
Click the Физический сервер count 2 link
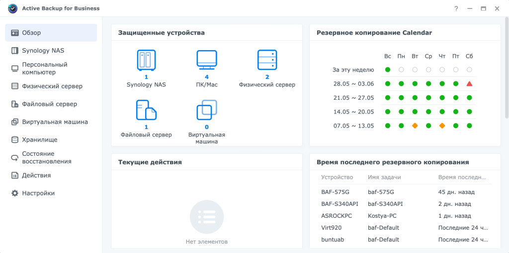pyautogui.click(x=267, y=77)
